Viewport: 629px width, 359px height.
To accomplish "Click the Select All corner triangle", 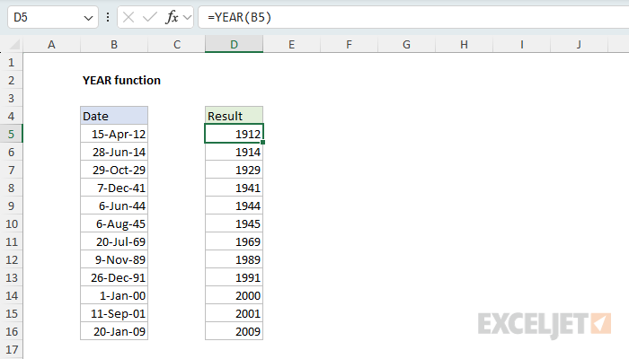I will (12, 44).
